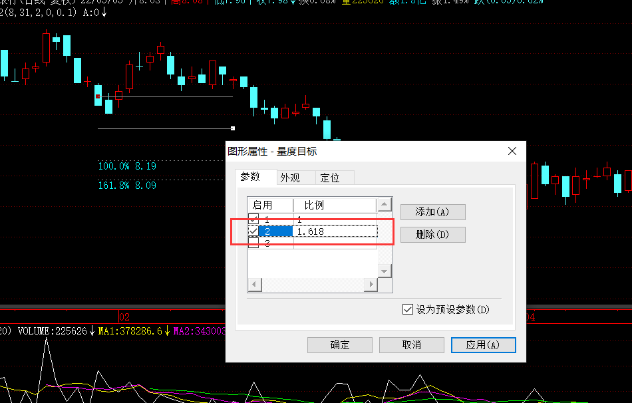This screenshot has width=632, height=403.
Task: Apply changes with 应用(A)
Action: 483,345
